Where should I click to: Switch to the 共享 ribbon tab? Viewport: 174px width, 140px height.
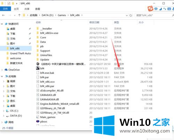(27, 9)
